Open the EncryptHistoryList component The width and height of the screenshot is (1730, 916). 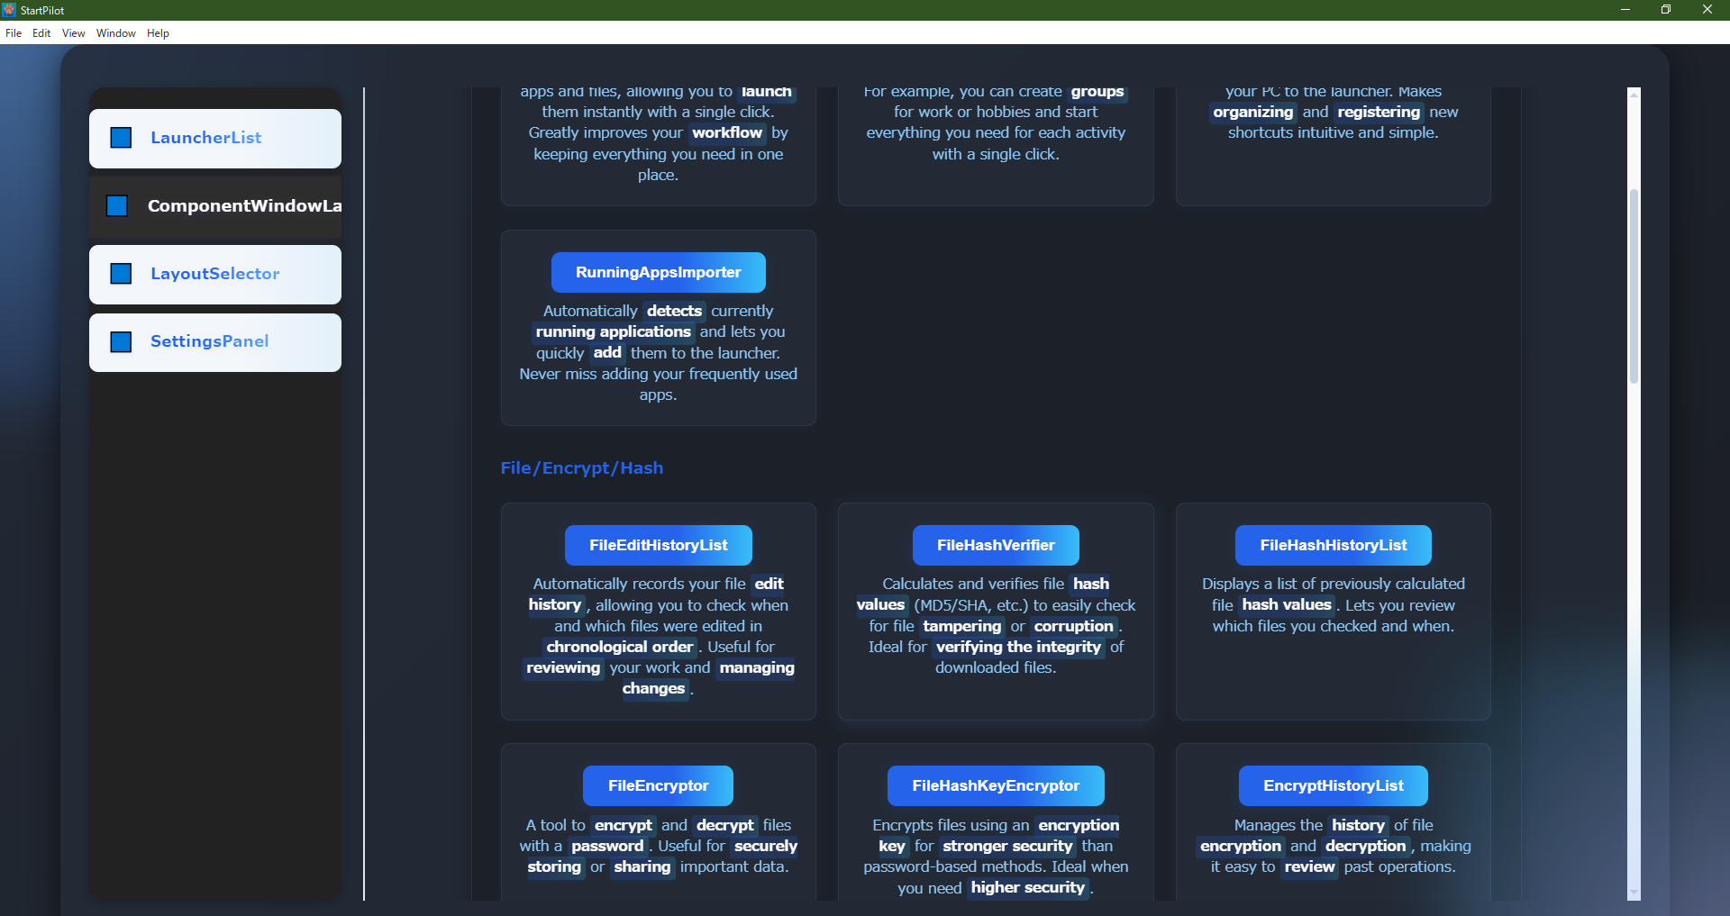click(1333, 786)
